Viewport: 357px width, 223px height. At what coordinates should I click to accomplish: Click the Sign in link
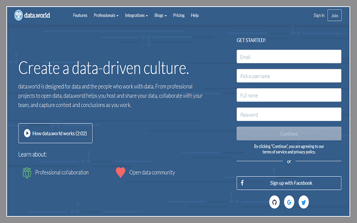319,16
